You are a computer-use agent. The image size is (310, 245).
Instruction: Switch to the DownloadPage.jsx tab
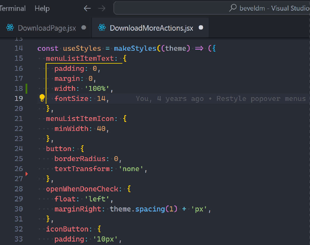(47, 28)
